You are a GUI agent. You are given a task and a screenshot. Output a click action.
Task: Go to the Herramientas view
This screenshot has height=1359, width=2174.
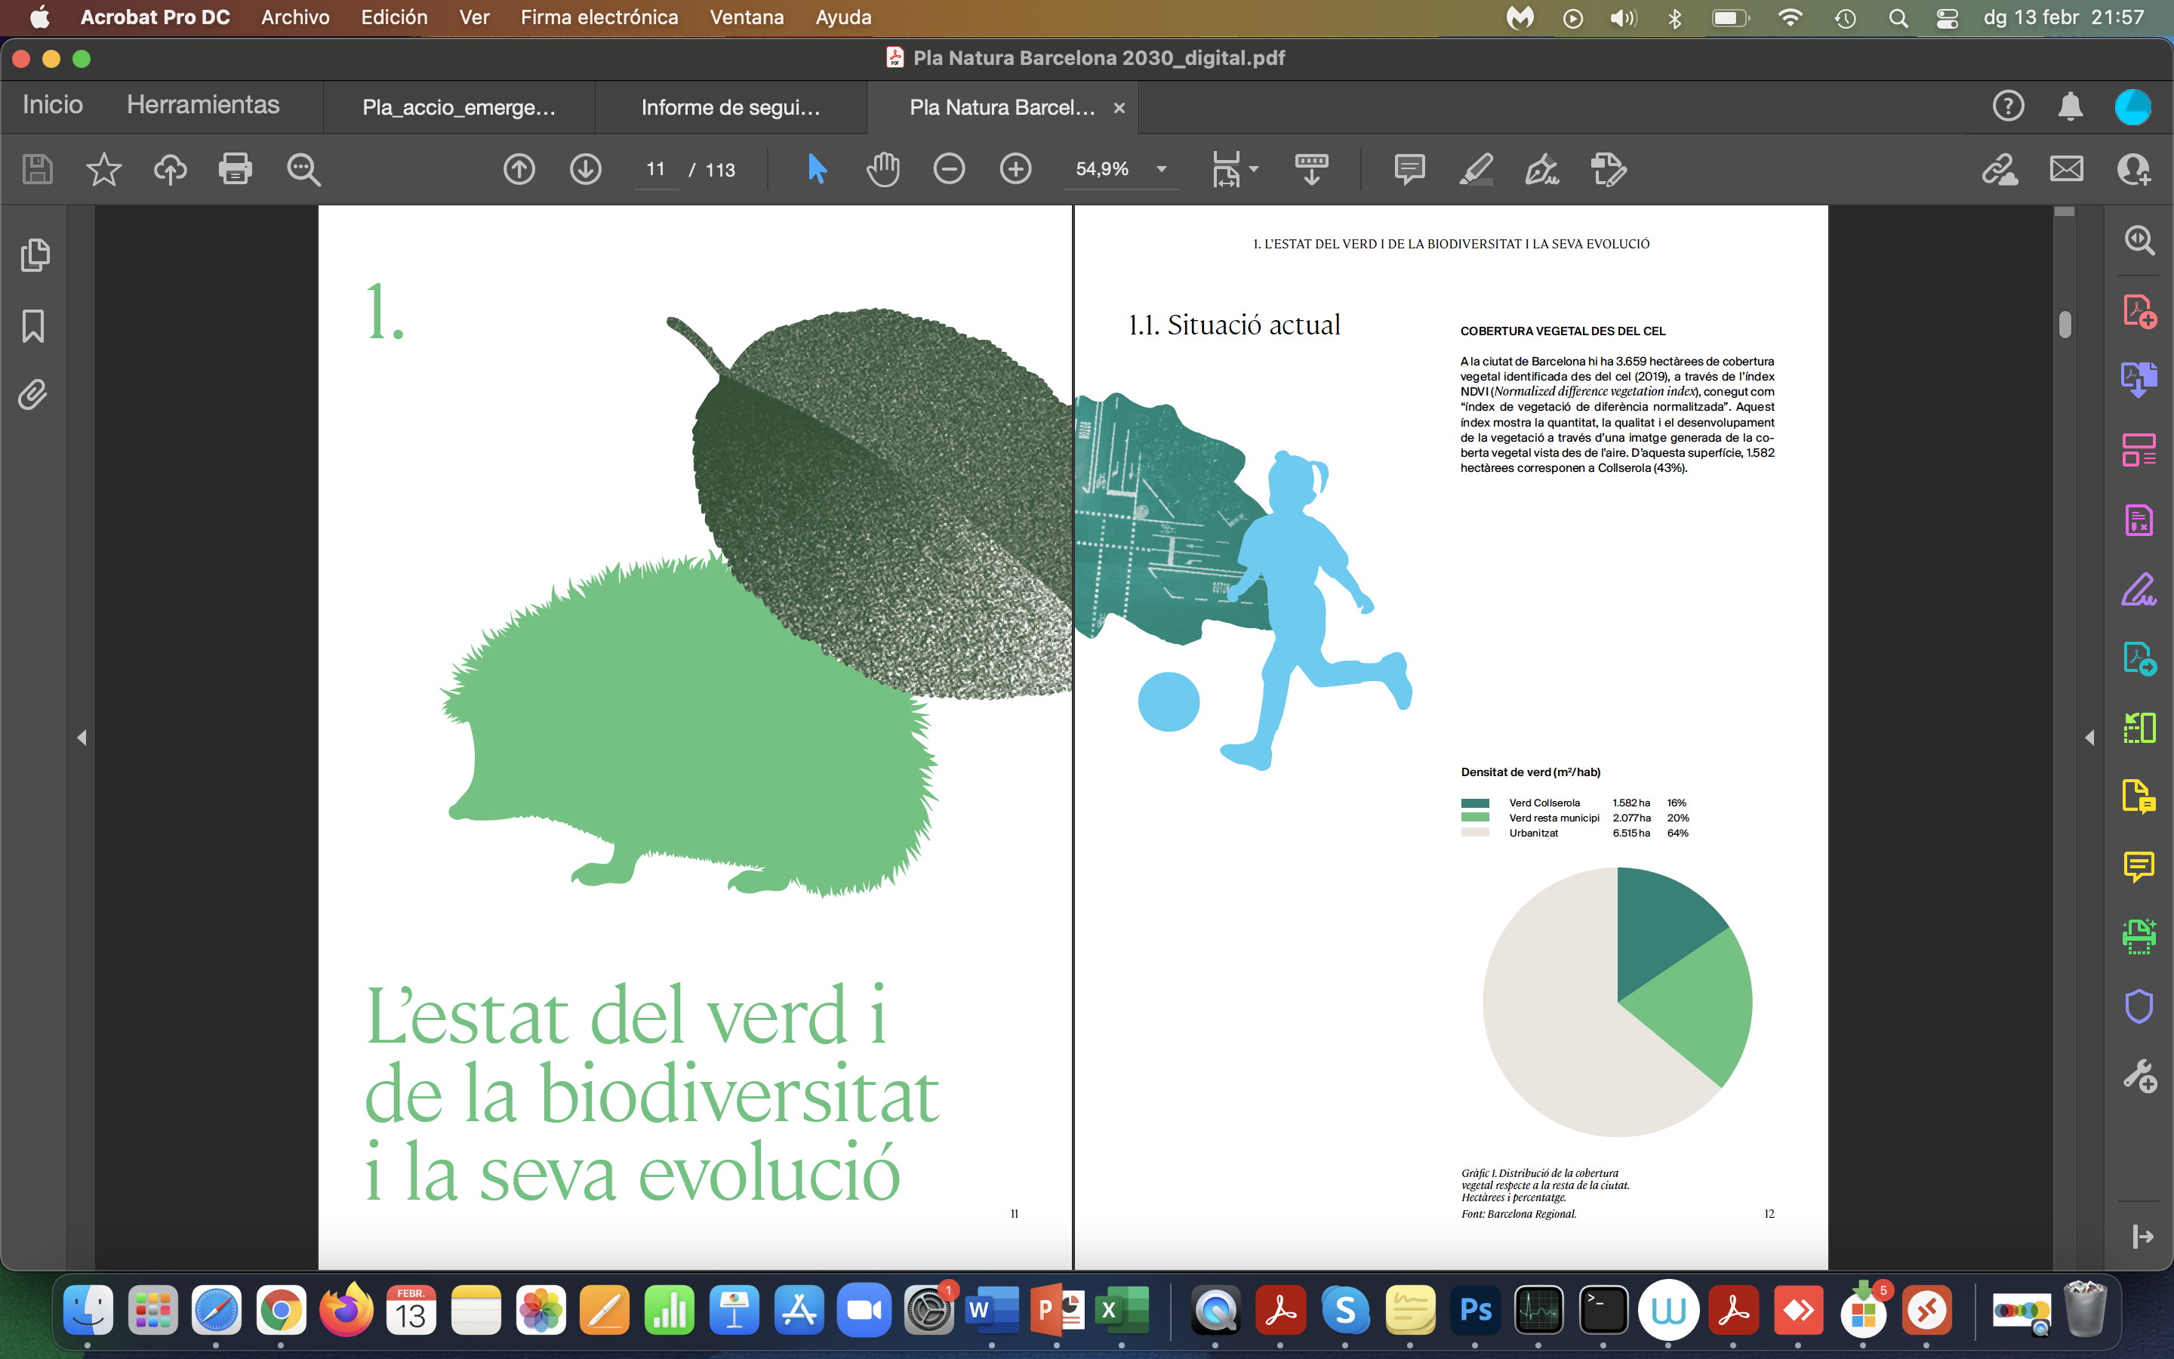(203, 105)
